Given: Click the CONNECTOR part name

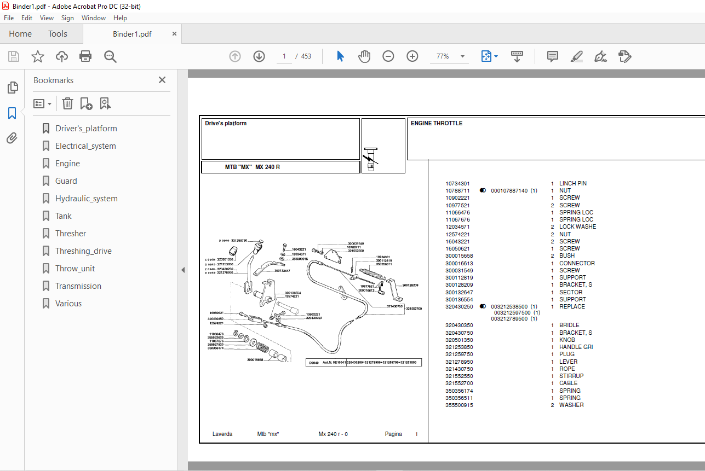Looking at the screenshot, I should 577,263.
